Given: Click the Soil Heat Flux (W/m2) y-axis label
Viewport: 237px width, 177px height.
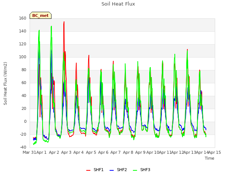Looking at the screenshot, I should coord(5,83).
